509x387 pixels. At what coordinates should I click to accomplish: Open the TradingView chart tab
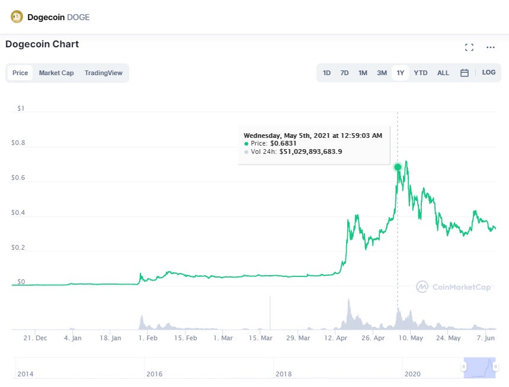click(103, 73)
